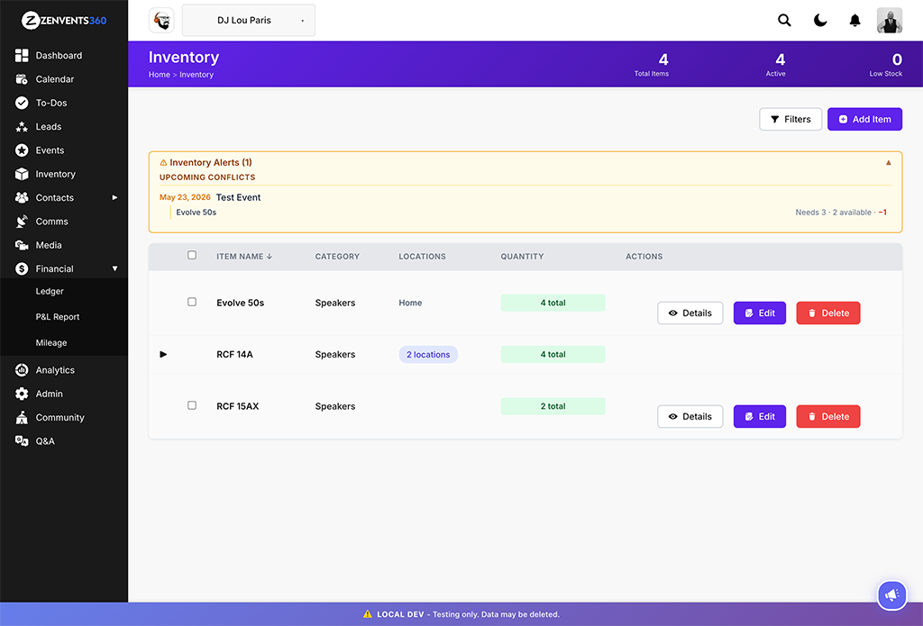
Task: Select the RCF 14A item name
Action: (x=235, y=355)
